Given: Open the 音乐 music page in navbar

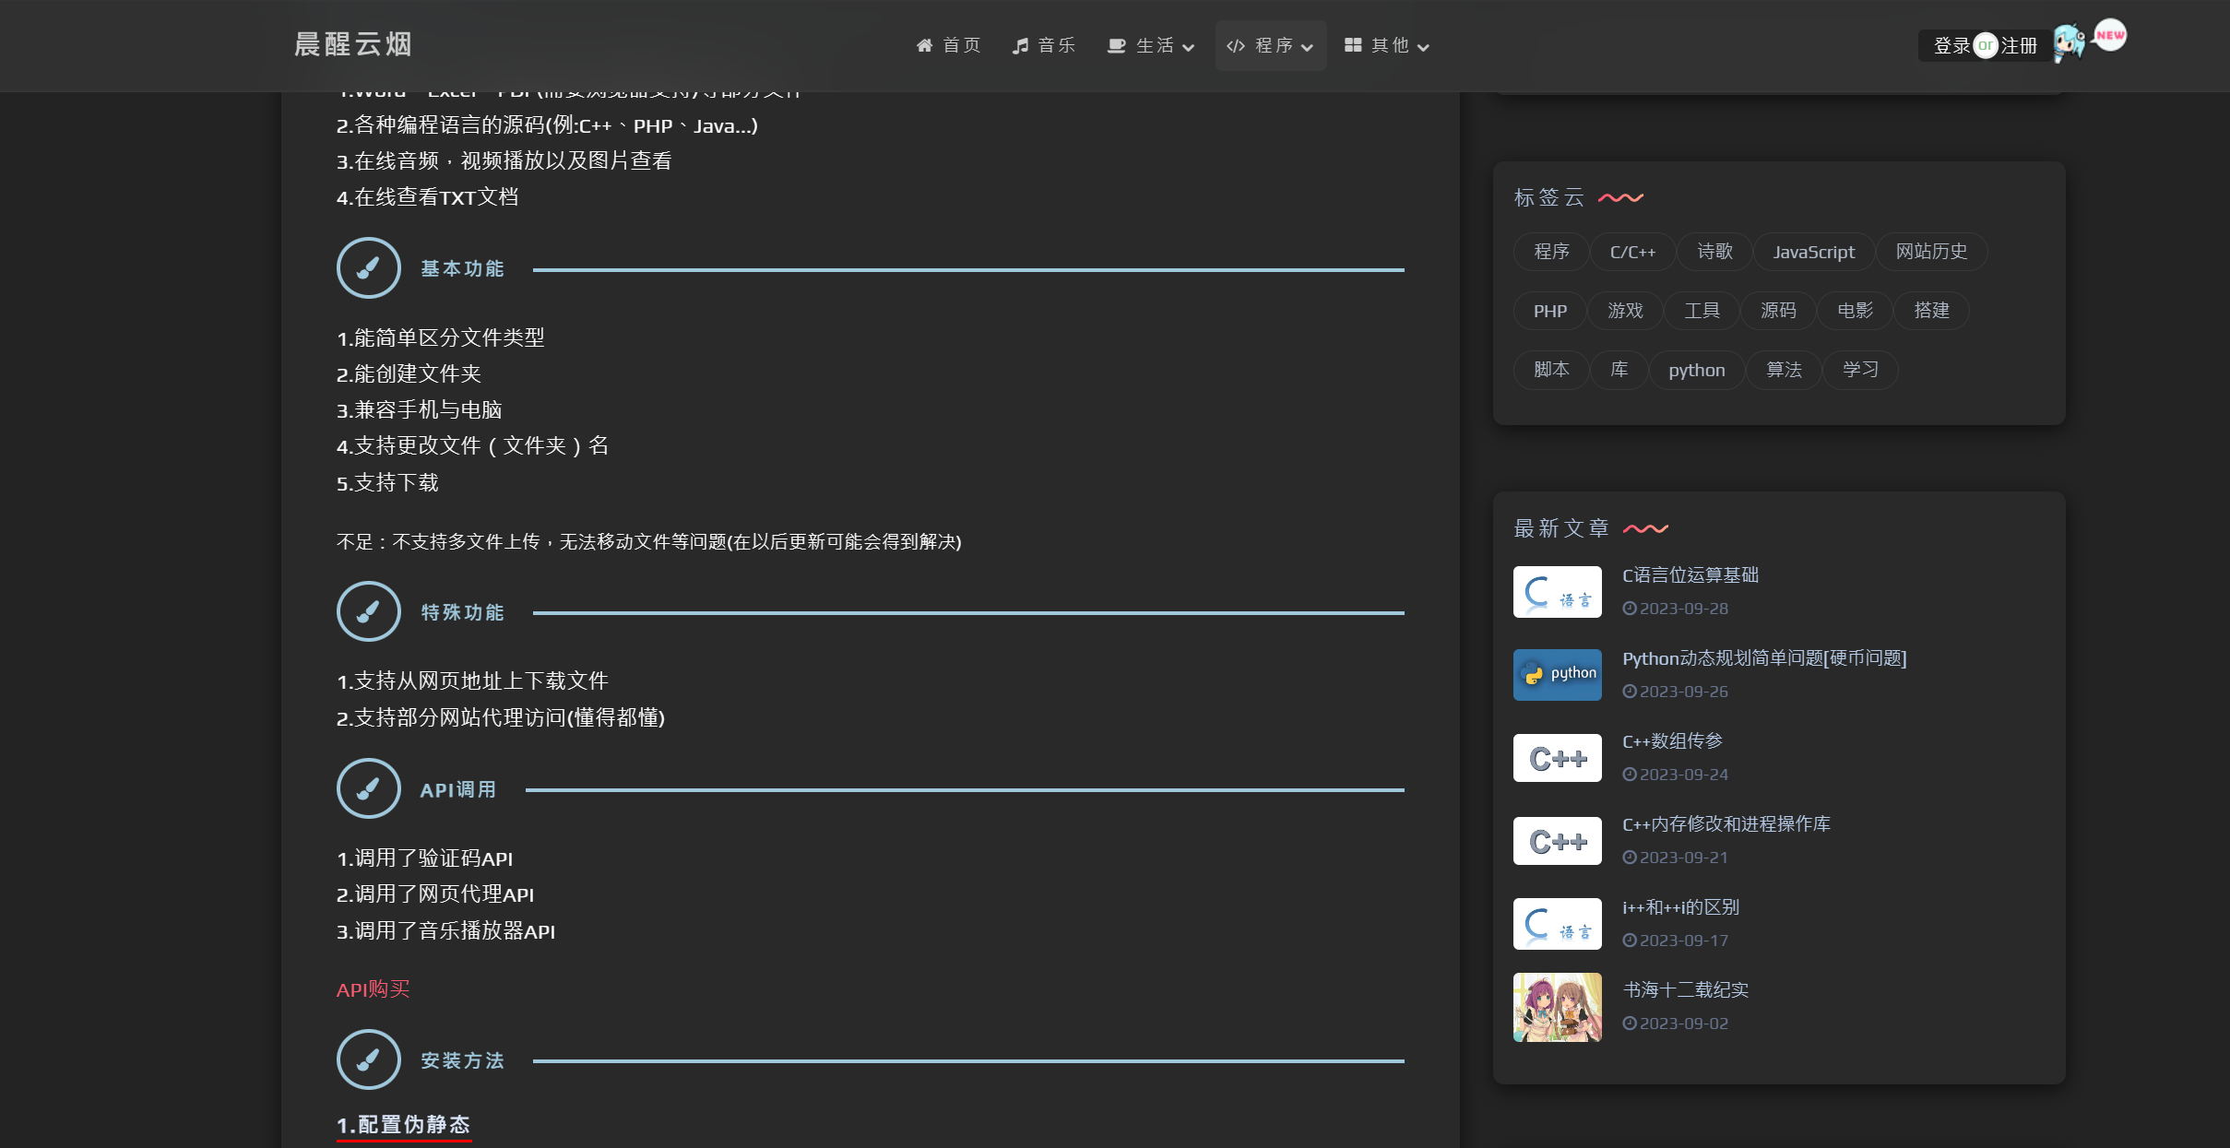Looking at the screenshot, I should pos(1044,45).
